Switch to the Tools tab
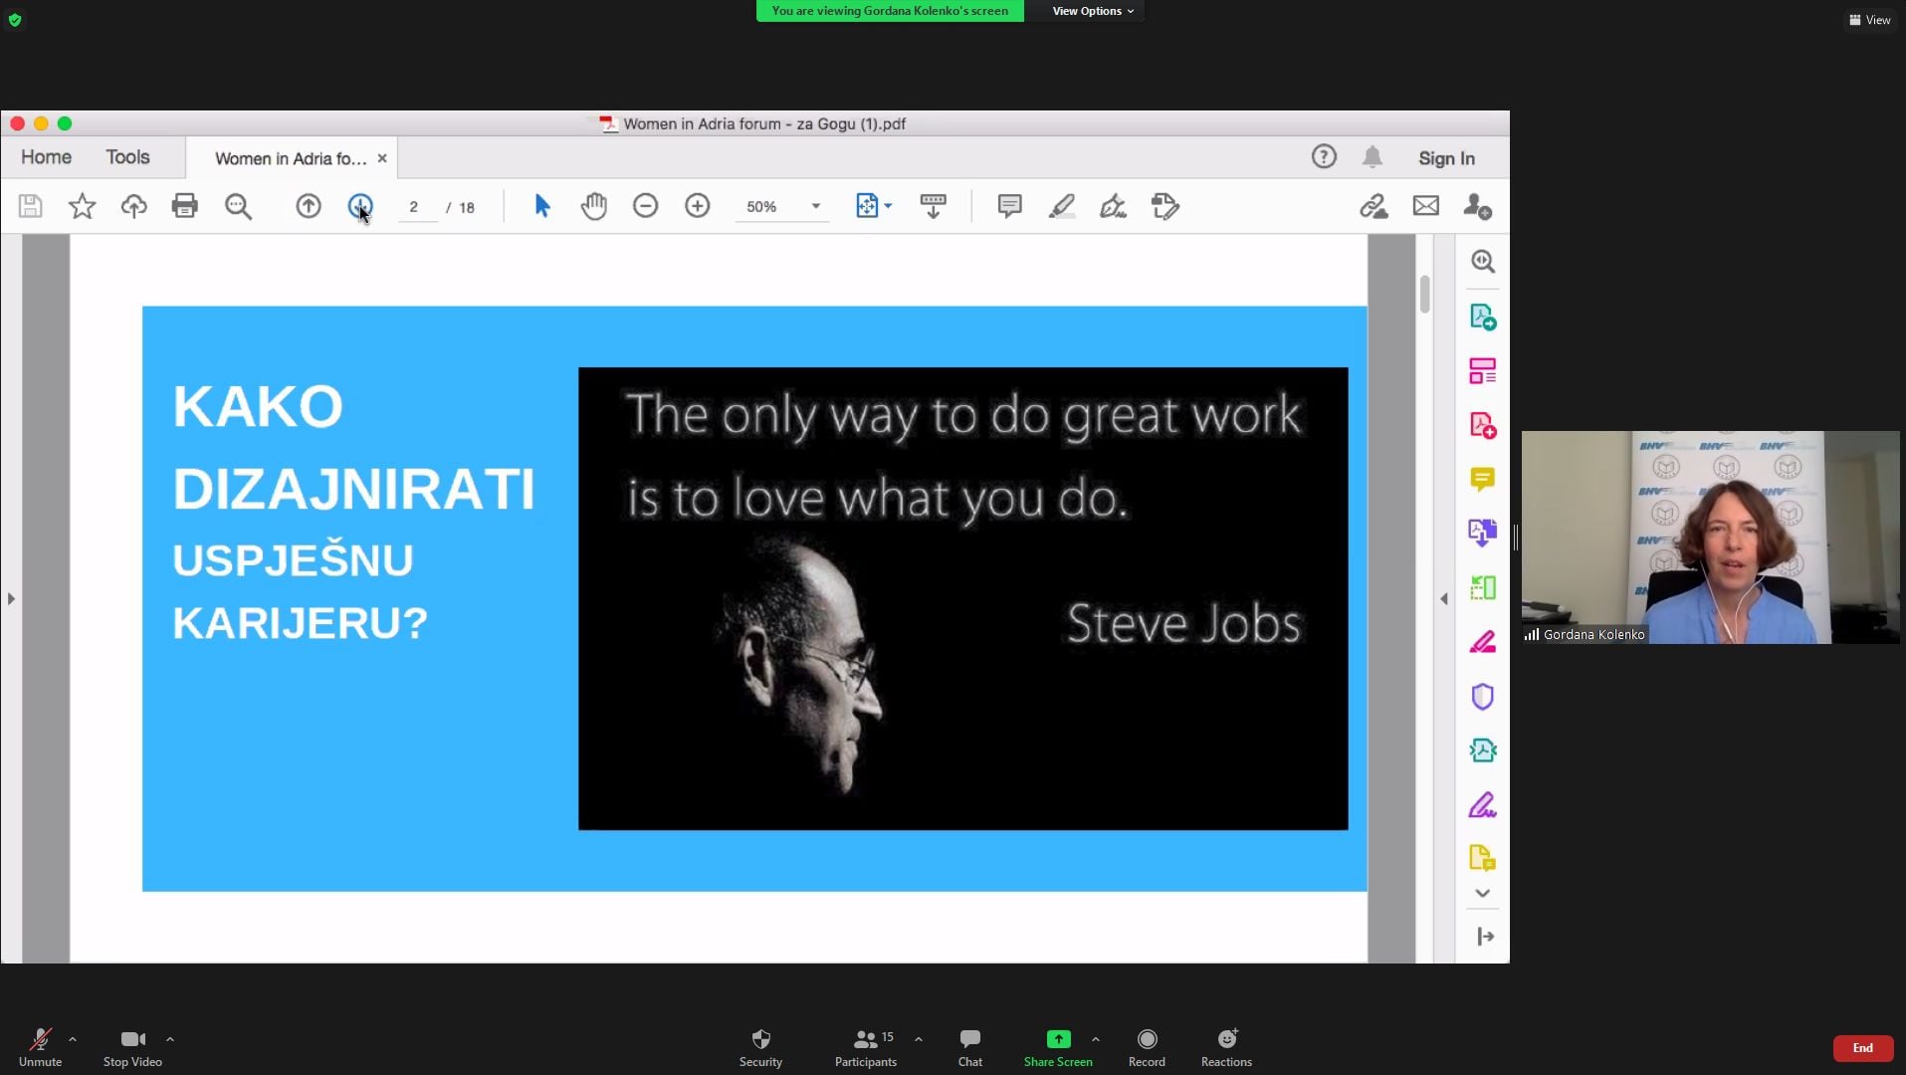This screenshot has width=1906, height=1075. pyautogui.click(x=127, y=157)
